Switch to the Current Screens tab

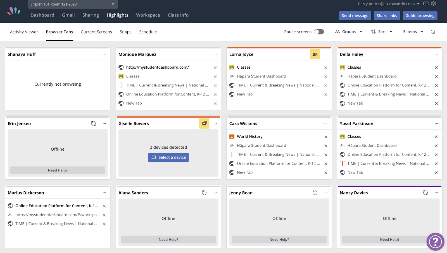[x=96, y=32]
